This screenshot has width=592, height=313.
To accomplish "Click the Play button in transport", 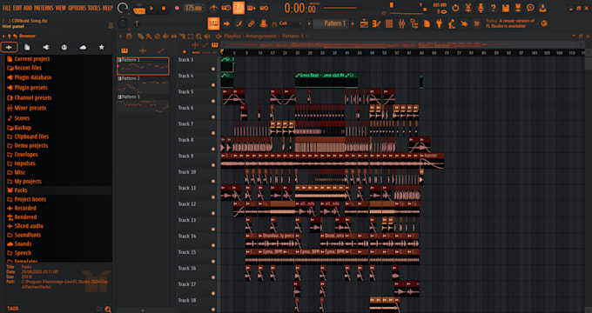I will coord(151,8).
